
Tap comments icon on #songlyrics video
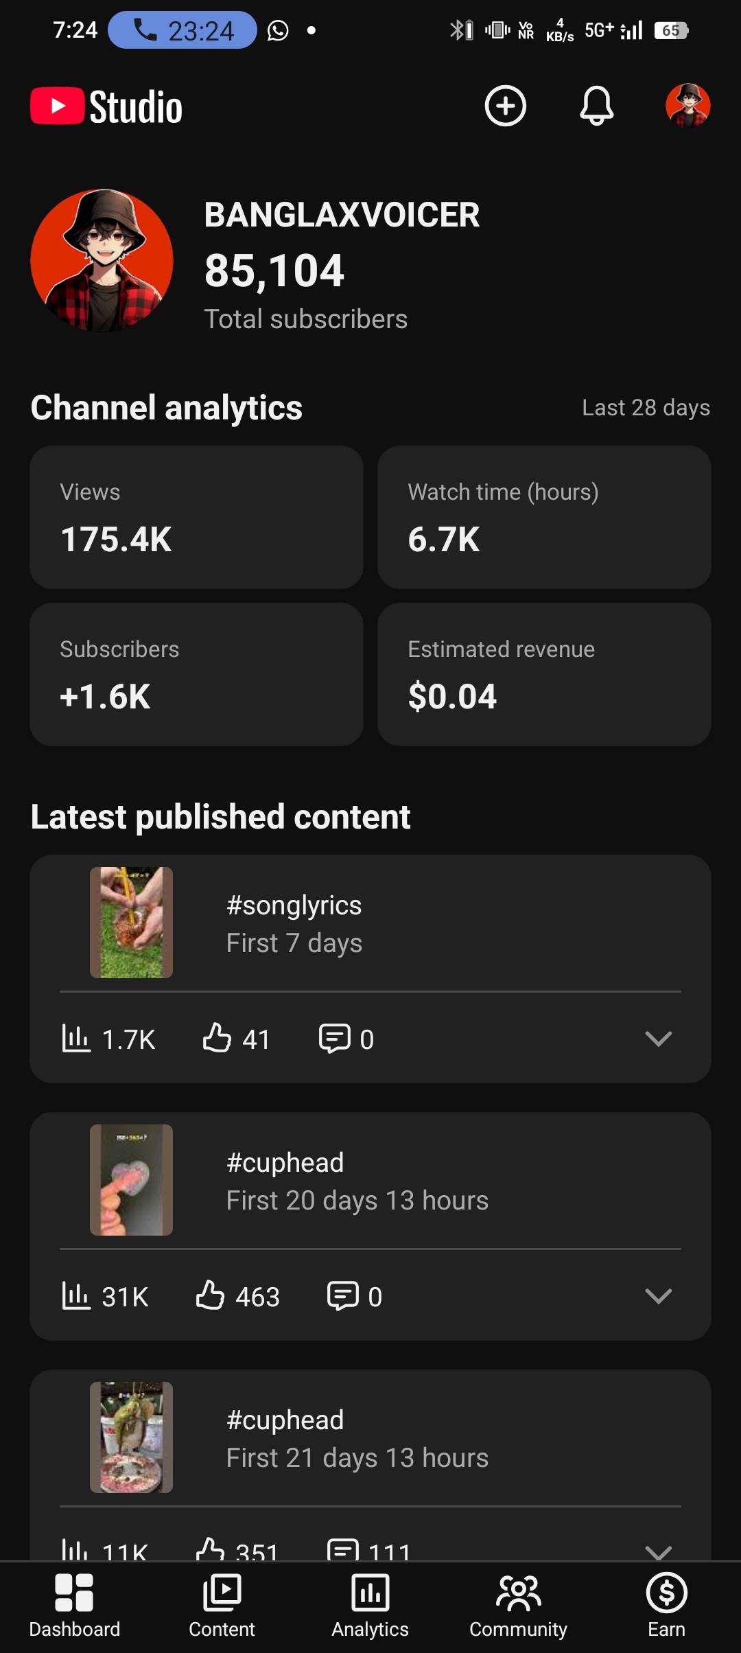point(334,1037)
